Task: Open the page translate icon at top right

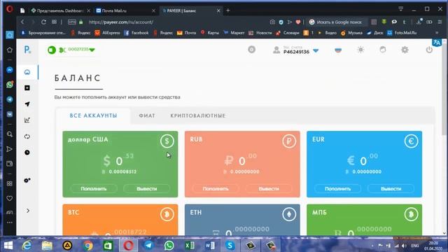Action: point(437,43)
